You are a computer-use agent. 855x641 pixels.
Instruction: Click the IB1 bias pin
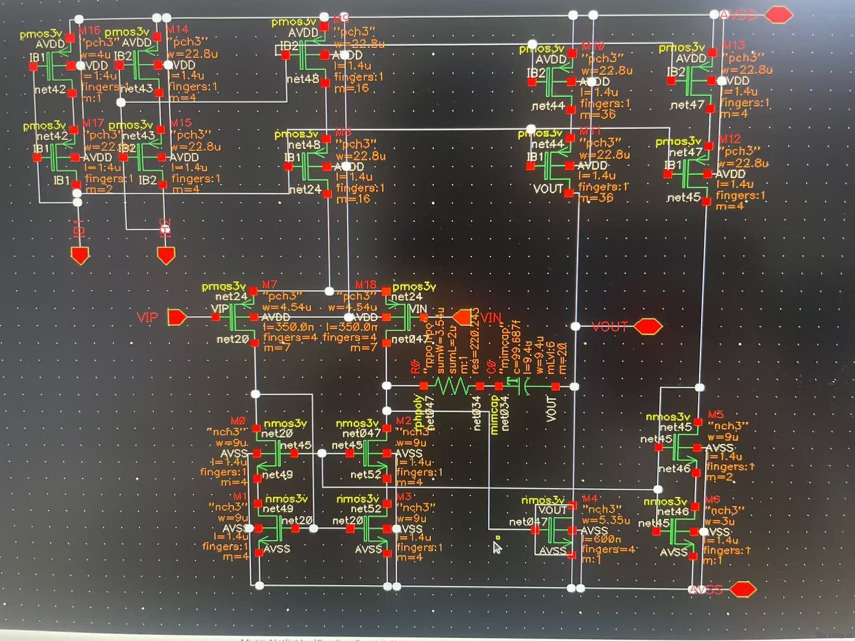click(x=80, y=255)
